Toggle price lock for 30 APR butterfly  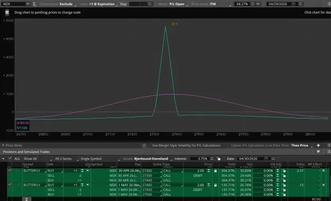(216, 171)
